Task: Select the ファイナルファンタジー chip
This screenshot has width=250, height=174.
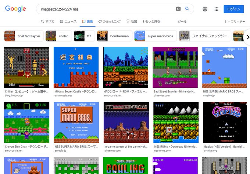Action: point(205,36)
